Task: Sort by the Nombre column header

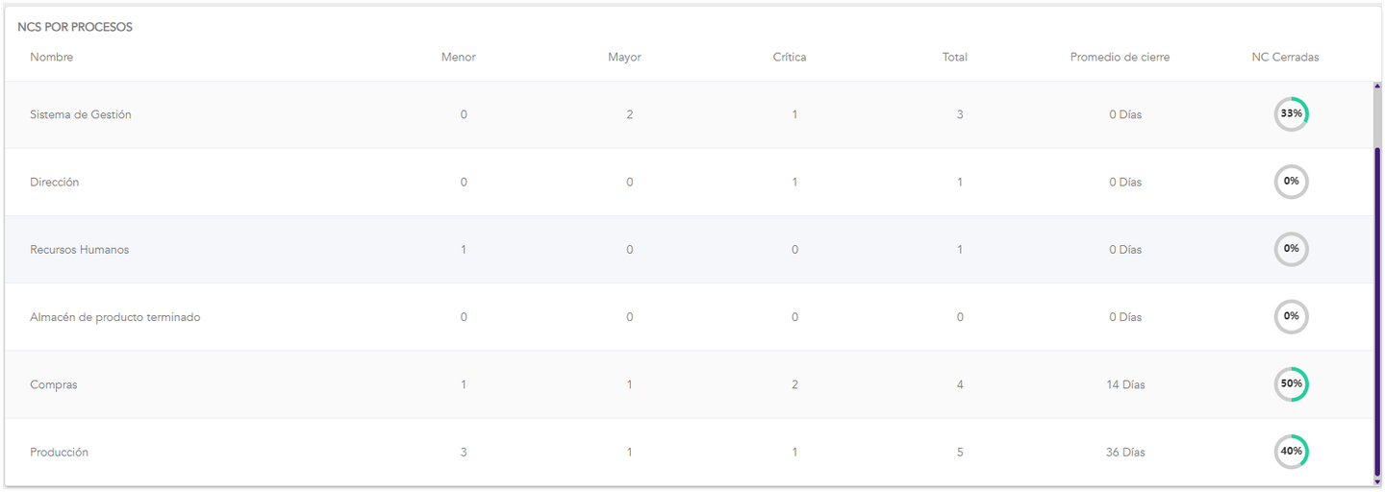Action: [x=52, y=57]
